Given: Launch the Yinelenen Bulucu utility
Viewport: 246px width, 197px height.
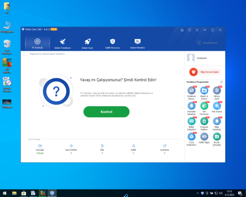Looking at the screenshot, I should click(191, 93).
